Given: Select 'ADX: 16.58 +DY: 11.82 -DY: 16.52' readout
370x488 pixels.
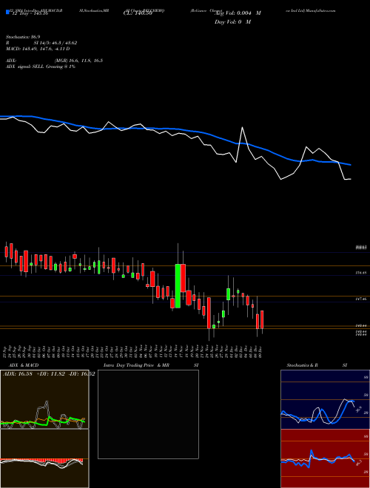Looking at the screenshot, I should tap(49, 374).
